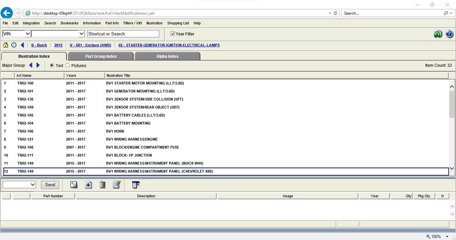456x240 pixels.
Task: Open the columns list dropdown icon
Action: pyautogui.click(x=136, y=185)
